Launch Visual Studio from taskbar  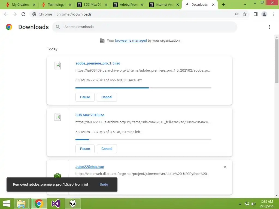pos(56,204)
